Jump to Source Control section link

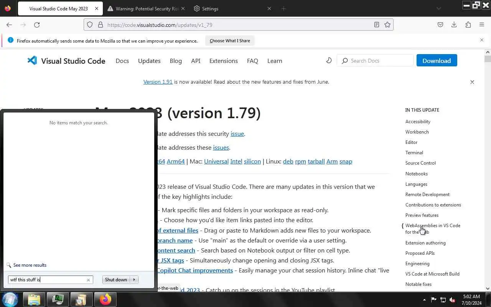[x=420, y=163]
